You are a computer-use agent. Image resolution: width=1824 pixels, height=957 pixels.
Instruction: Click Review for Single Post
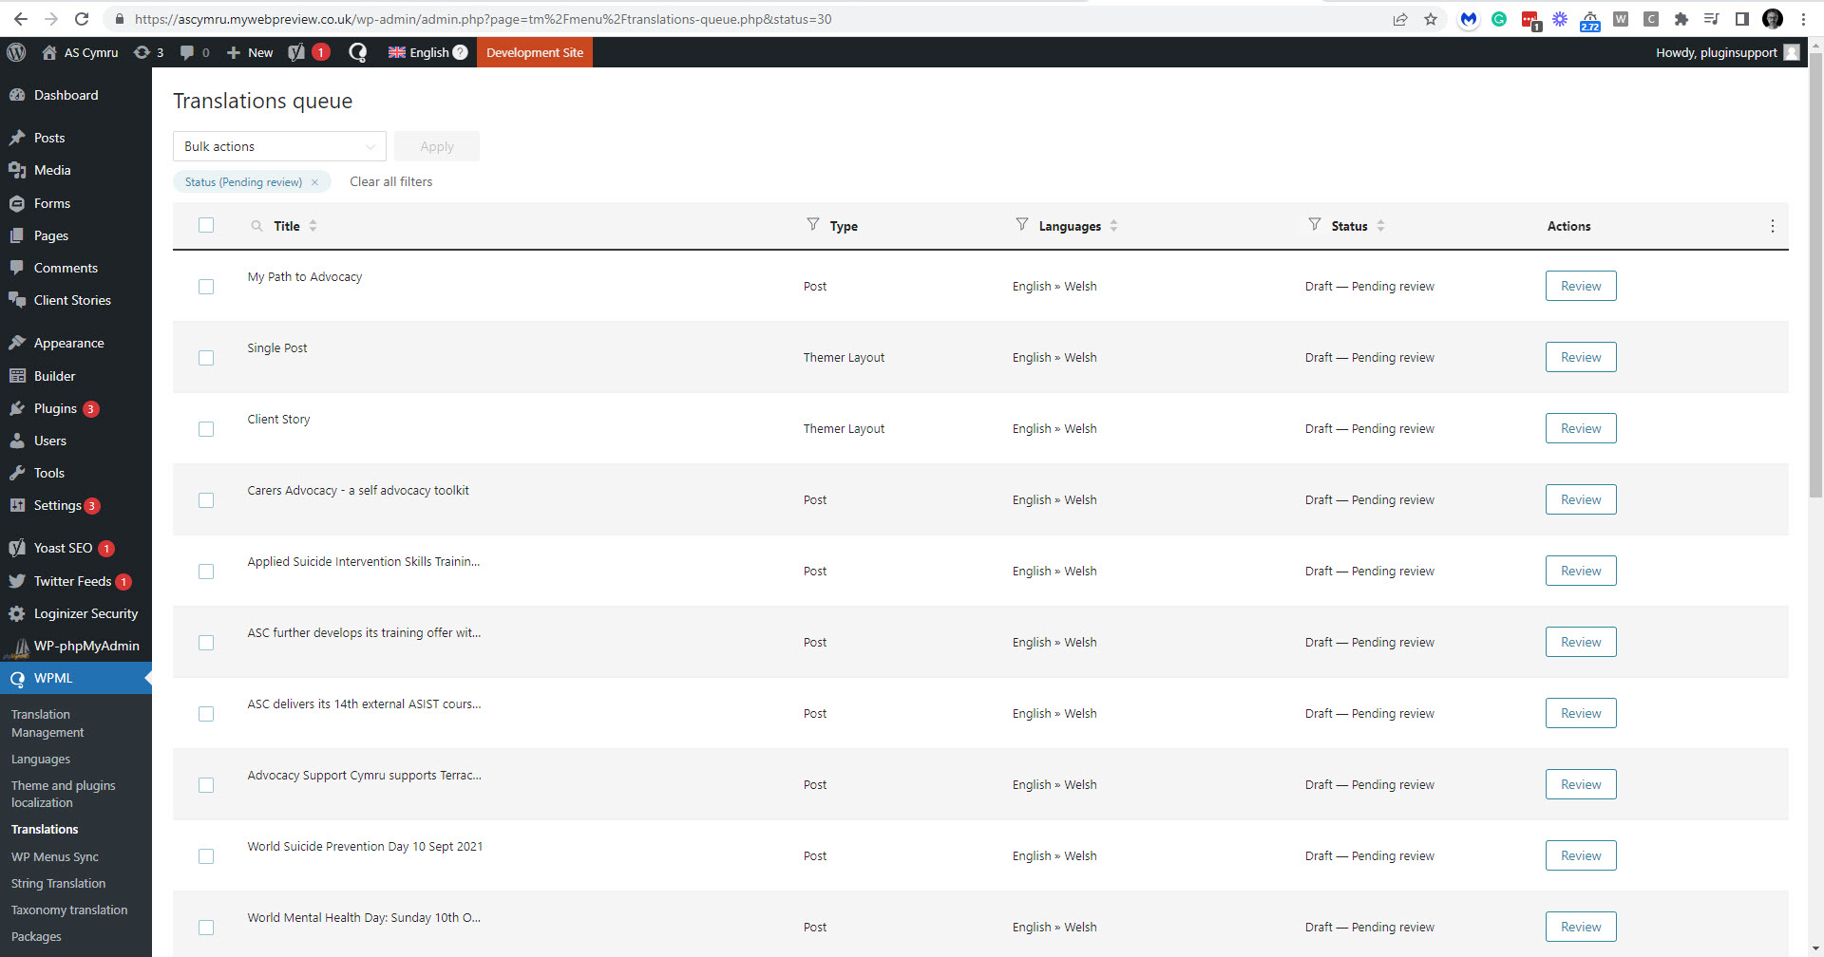coord(1581,357)
